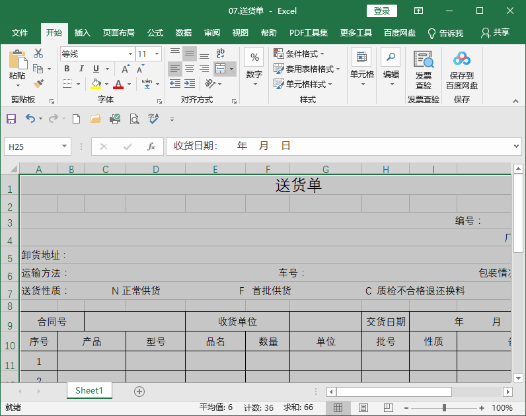Click the open folder icon
Screen dimensions: 526x416
(96, 119)
